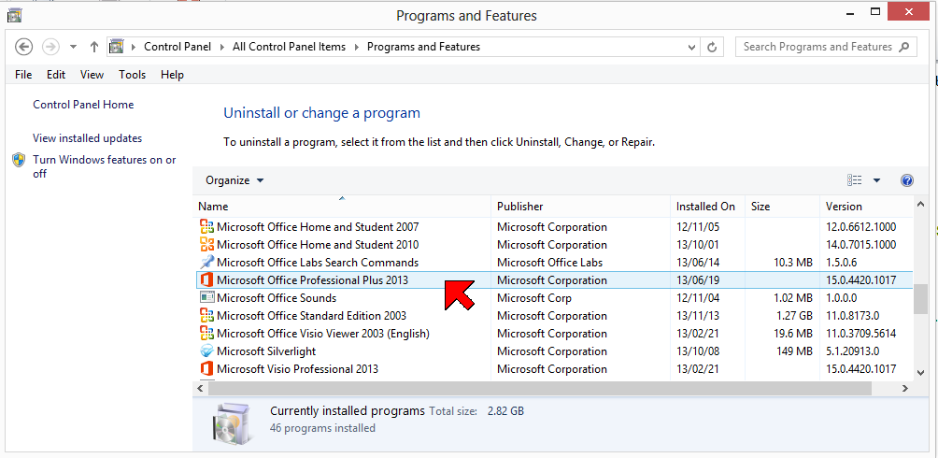Sort by the Version column header
The width and height of the screenshot is (938, 458).
(866, 207)
